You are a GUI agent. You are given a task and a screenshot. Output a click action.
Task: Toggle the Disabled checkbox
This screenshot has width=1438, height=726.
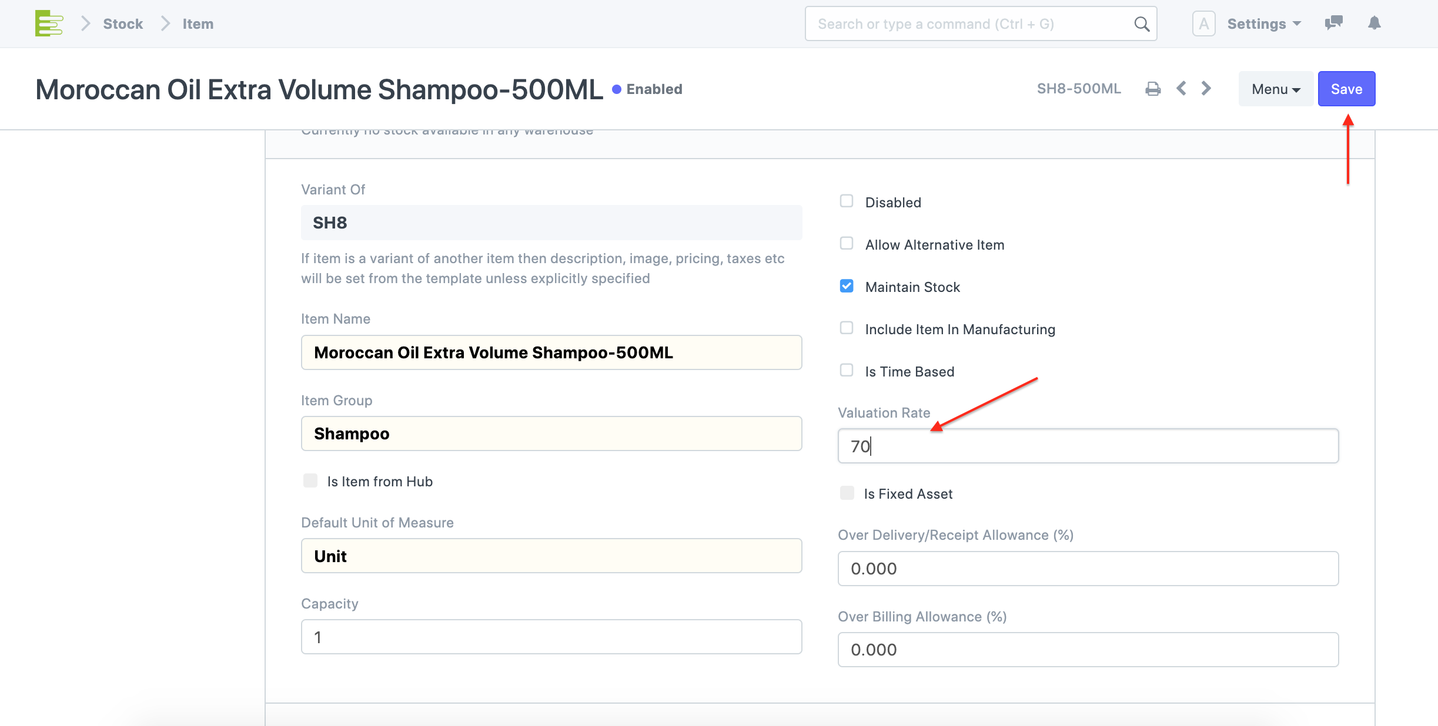coord(847,201)
